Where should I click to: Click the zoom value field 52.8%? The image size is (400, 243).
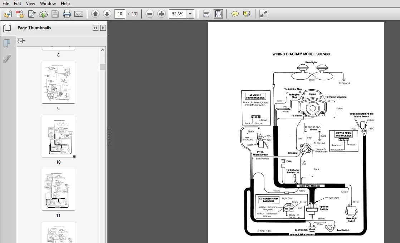(x=177, y=14)
